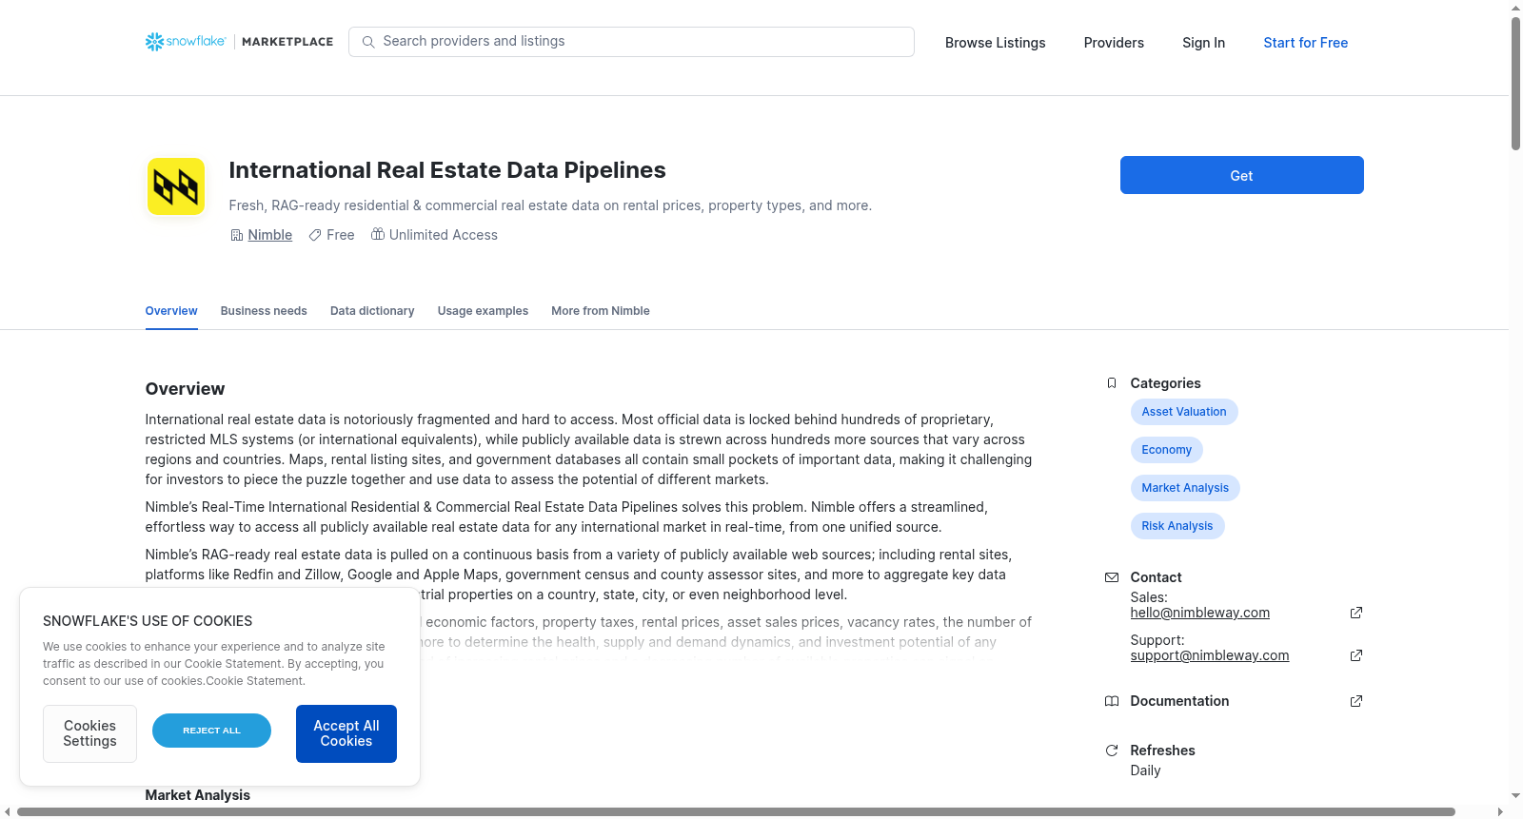Image resolution: width=1523 pixels, height=819 pixels.
Task: Click the Daily refresh value text
Action: pyautogui.click(x=1145, y=770)
